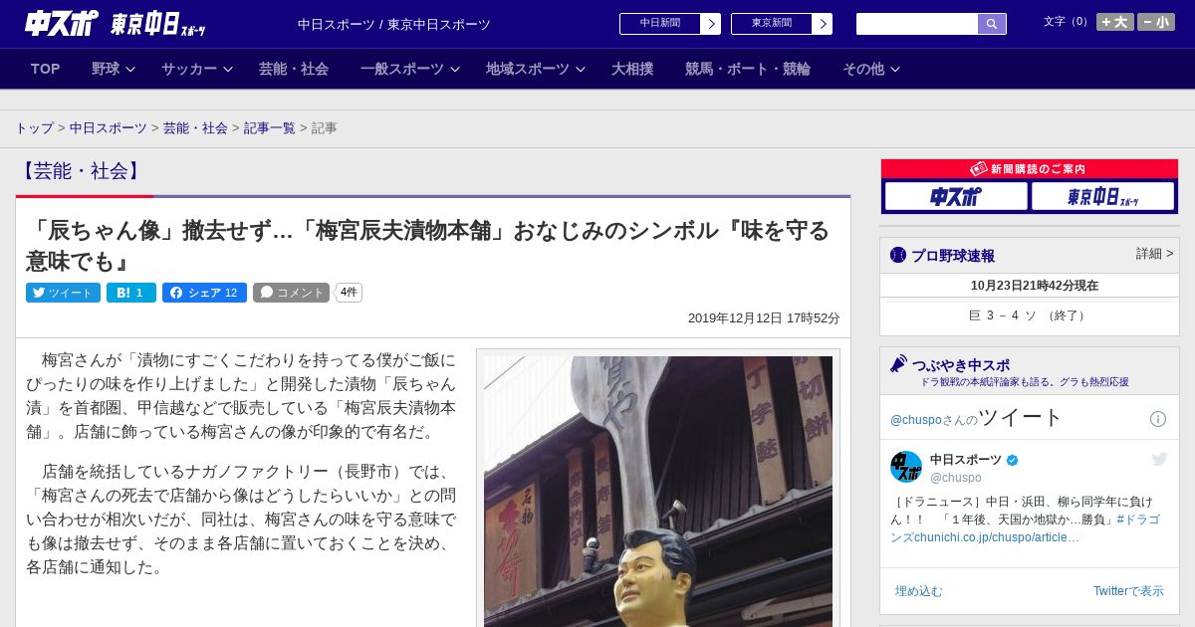Click the 4件 comment count
Viewport: 1195px width, 627px height.
pyautogui.click(x=349, y=293)
